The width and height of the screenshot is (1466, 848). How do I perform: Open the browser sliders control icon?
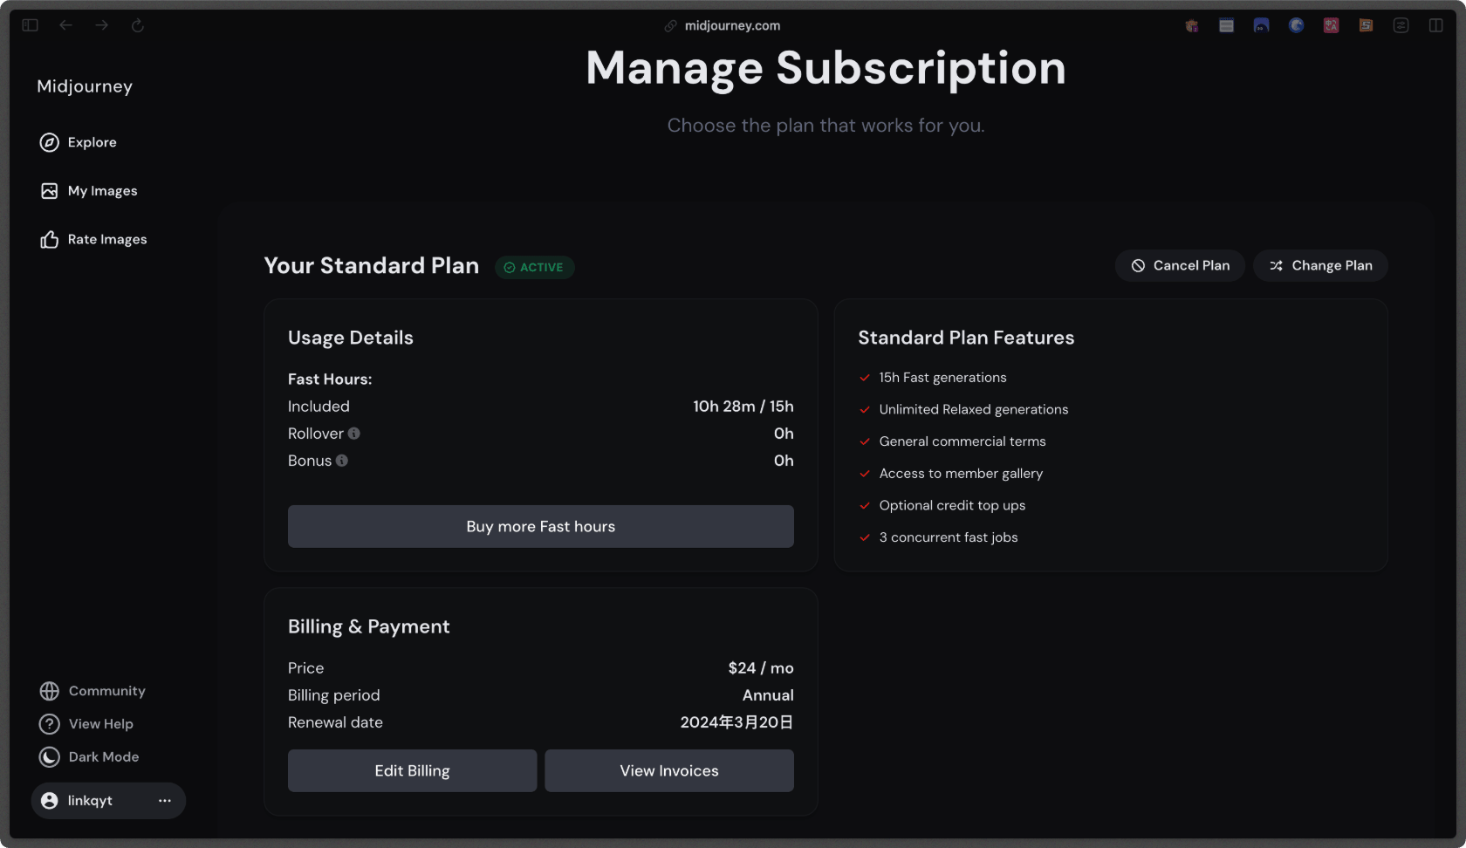tap(1401, 25)
